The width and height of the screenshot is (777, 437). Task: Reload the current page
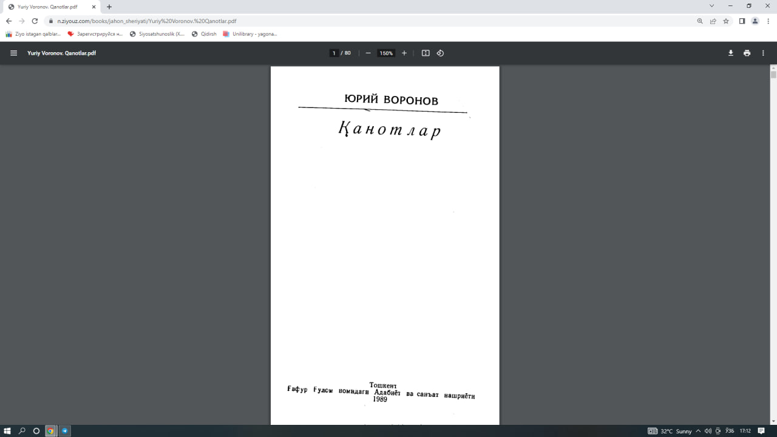pos(35,20)
